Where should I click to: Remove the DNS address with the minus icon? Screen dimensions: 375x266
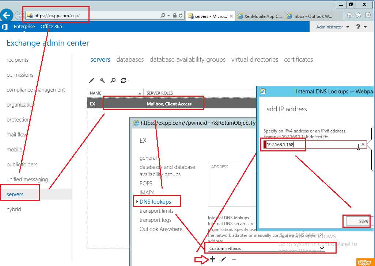click(234, 259)
